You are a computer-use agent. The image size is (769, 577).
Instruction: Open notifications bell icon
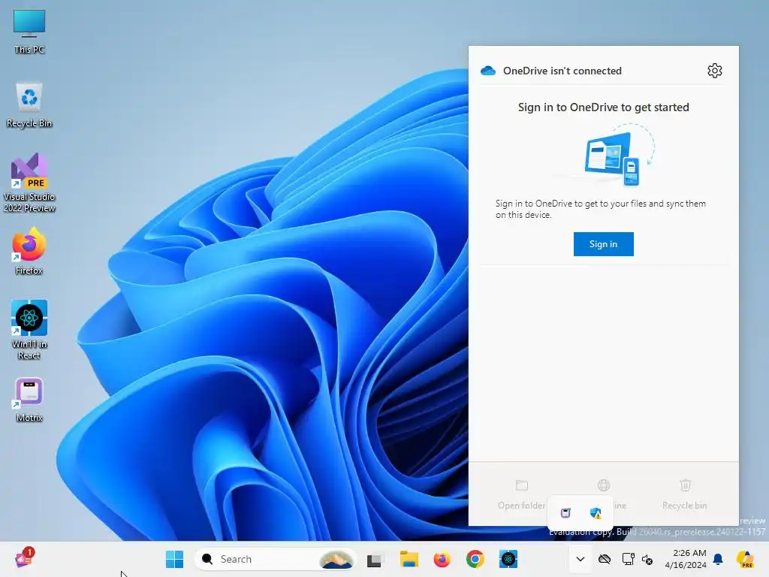click(718, 559)
